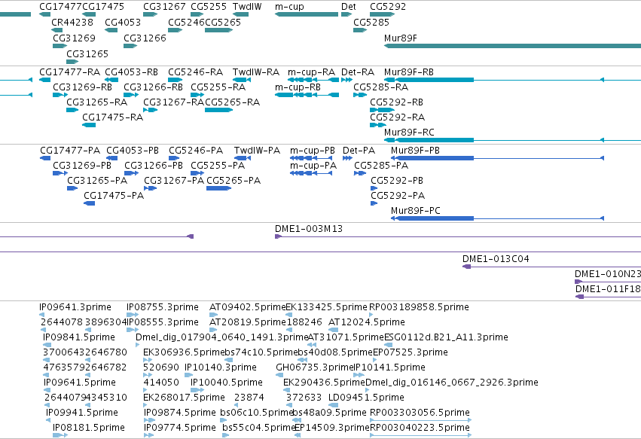The image size is (641, 439).
Task: Select protein Det-PA
Action: pyautogui.click(x=359, y=151)
